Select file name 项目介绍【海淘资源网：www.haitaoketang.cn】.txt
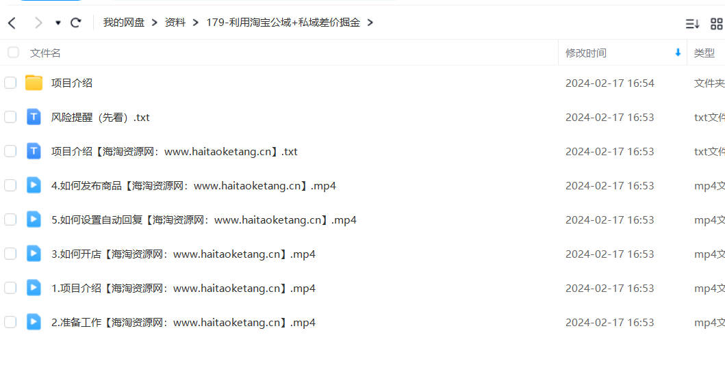 point(175,152)
